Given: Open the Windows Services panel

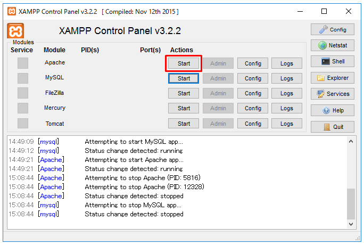Looking at the screenshot, I should (x=333, y=94).
